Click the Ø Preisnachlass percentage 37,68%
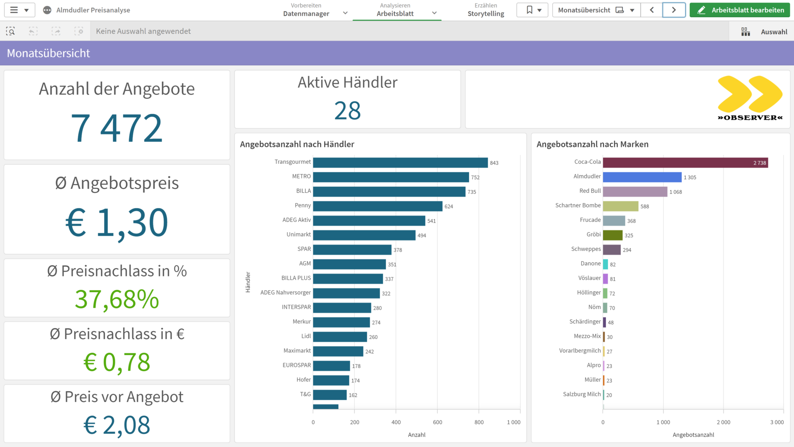794x447 pixels. [117, 299]
